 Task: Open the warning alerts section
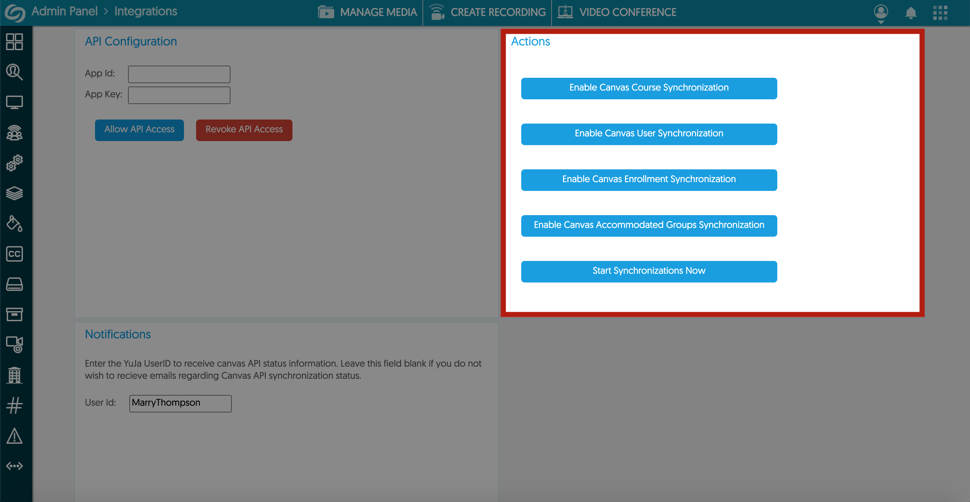(15, 436)
